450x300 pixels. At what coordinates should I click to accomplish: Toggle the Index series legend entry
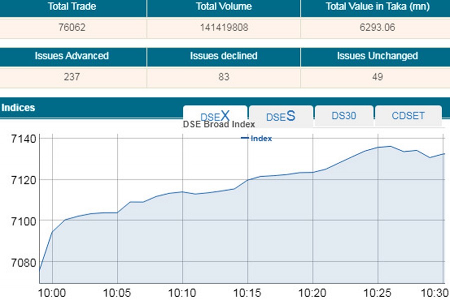tap(256, 138)
